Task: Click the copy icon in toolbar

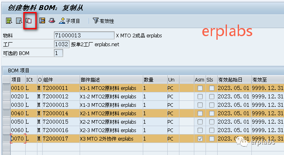Action: (x=29, y=20)
